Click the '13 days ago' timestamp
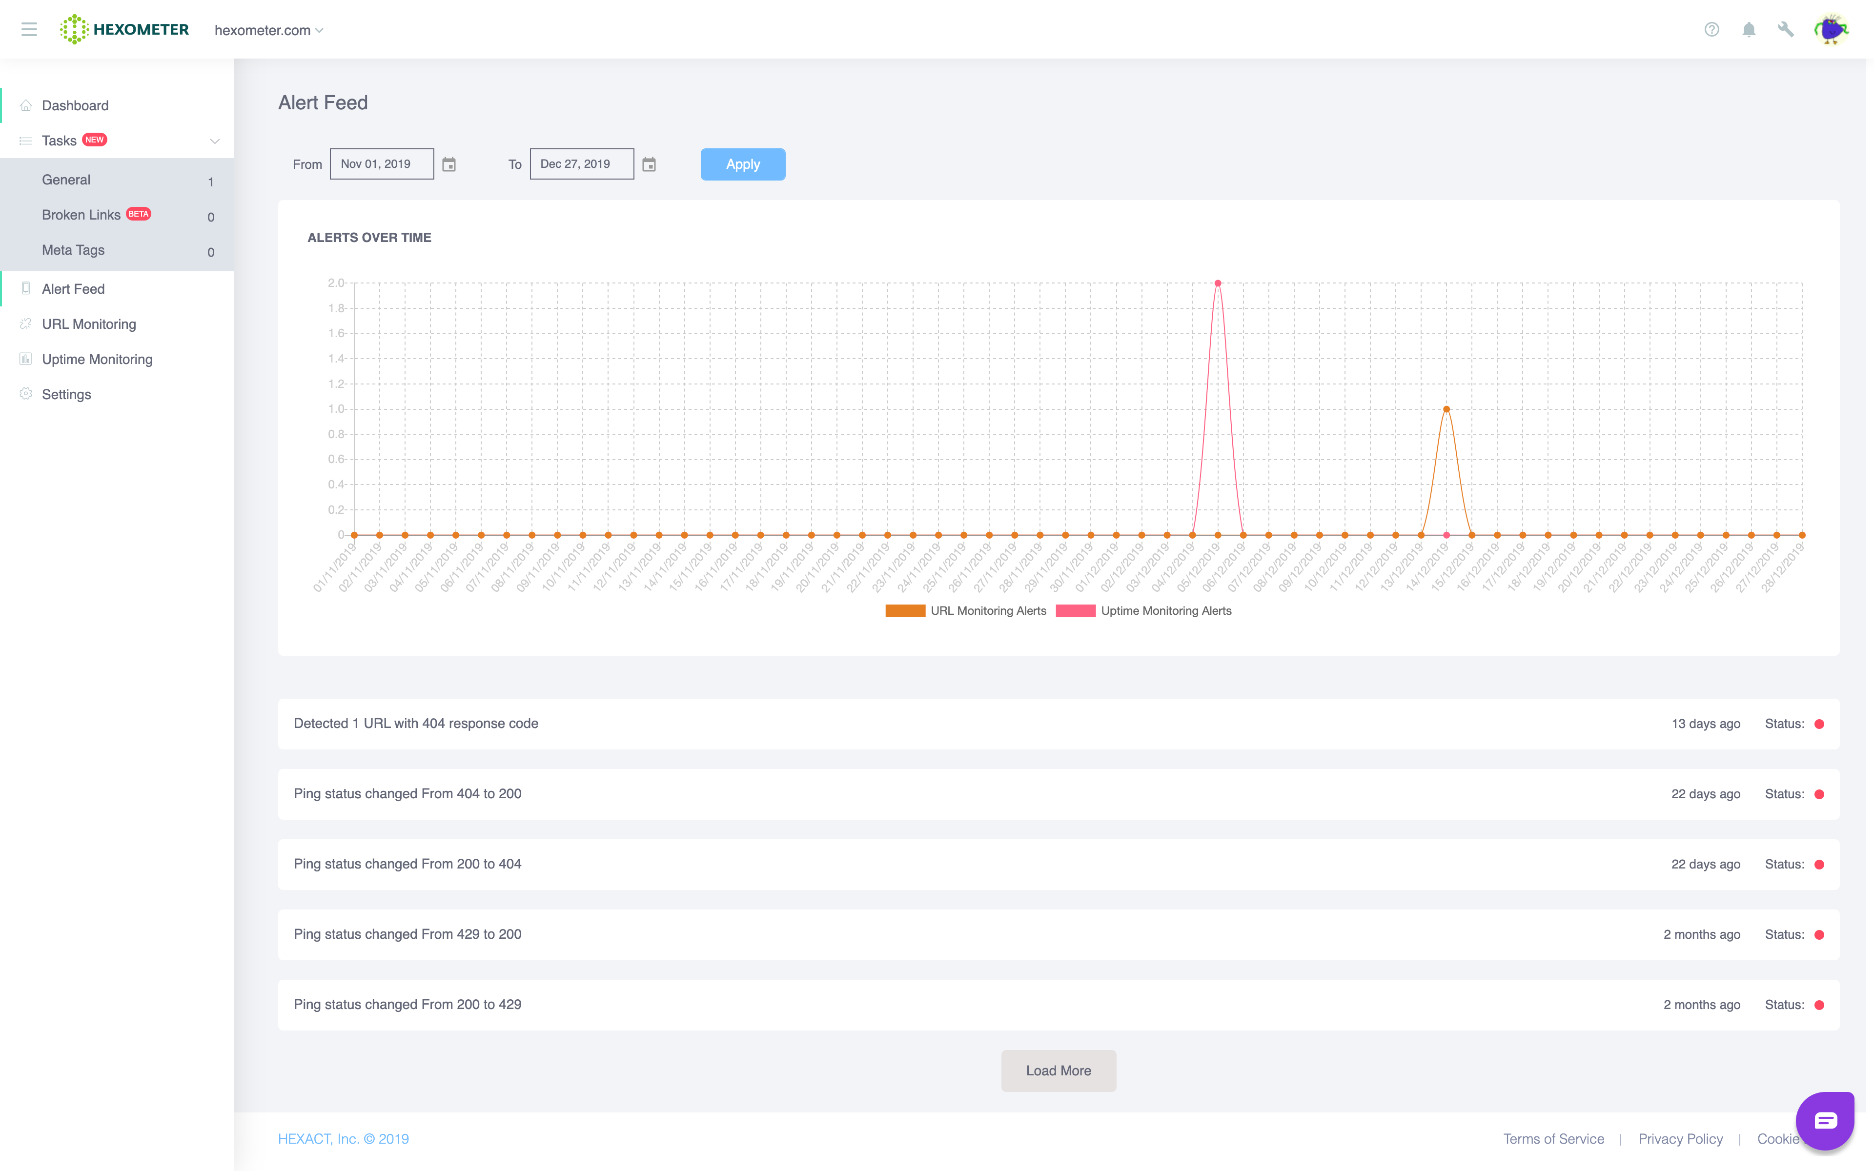This screenshot has width=1874, height=1171. pyautogui.click(x=1705, y=724)
